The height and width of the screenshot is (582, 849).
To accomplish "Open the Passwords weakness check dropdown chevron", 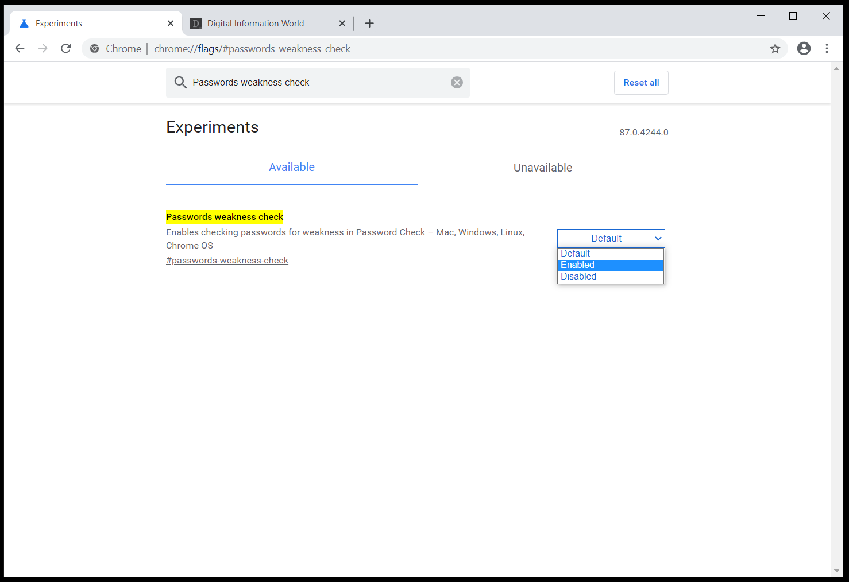I will (658, 238).
